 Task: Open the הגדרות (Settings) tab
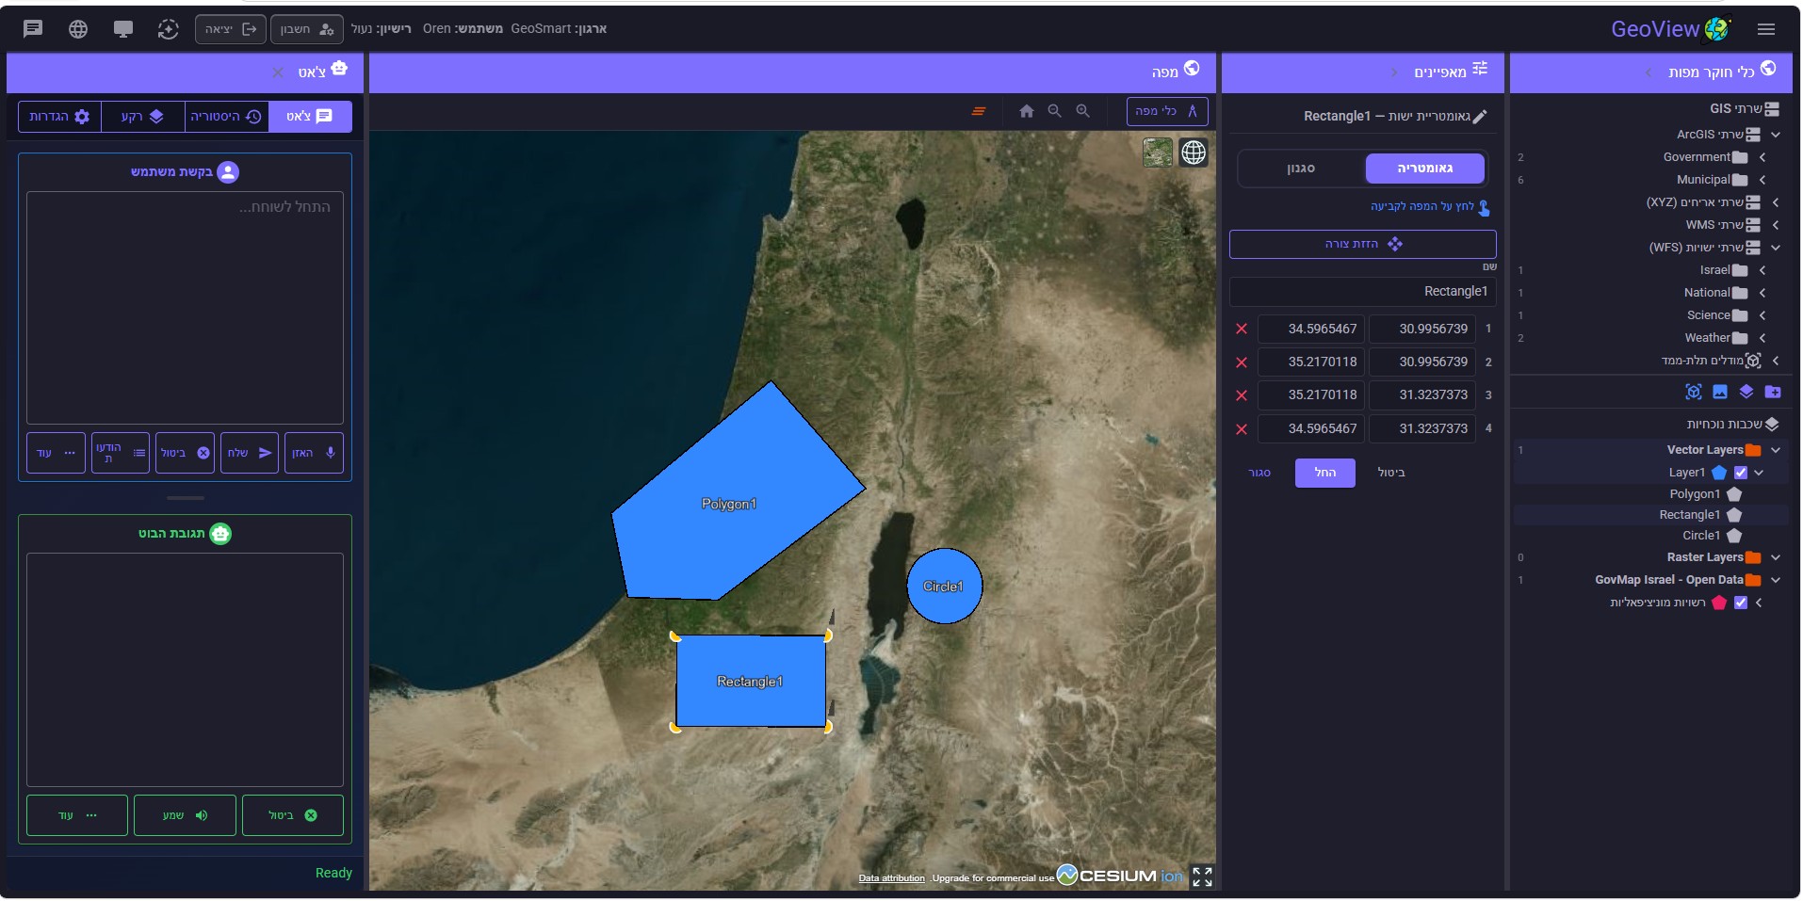(59, 117)
